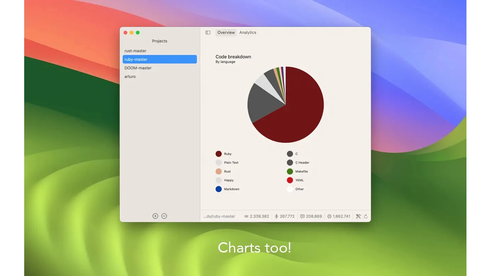Click the "Markdown" legend label

pyautogui.click(x=231, y=189)
